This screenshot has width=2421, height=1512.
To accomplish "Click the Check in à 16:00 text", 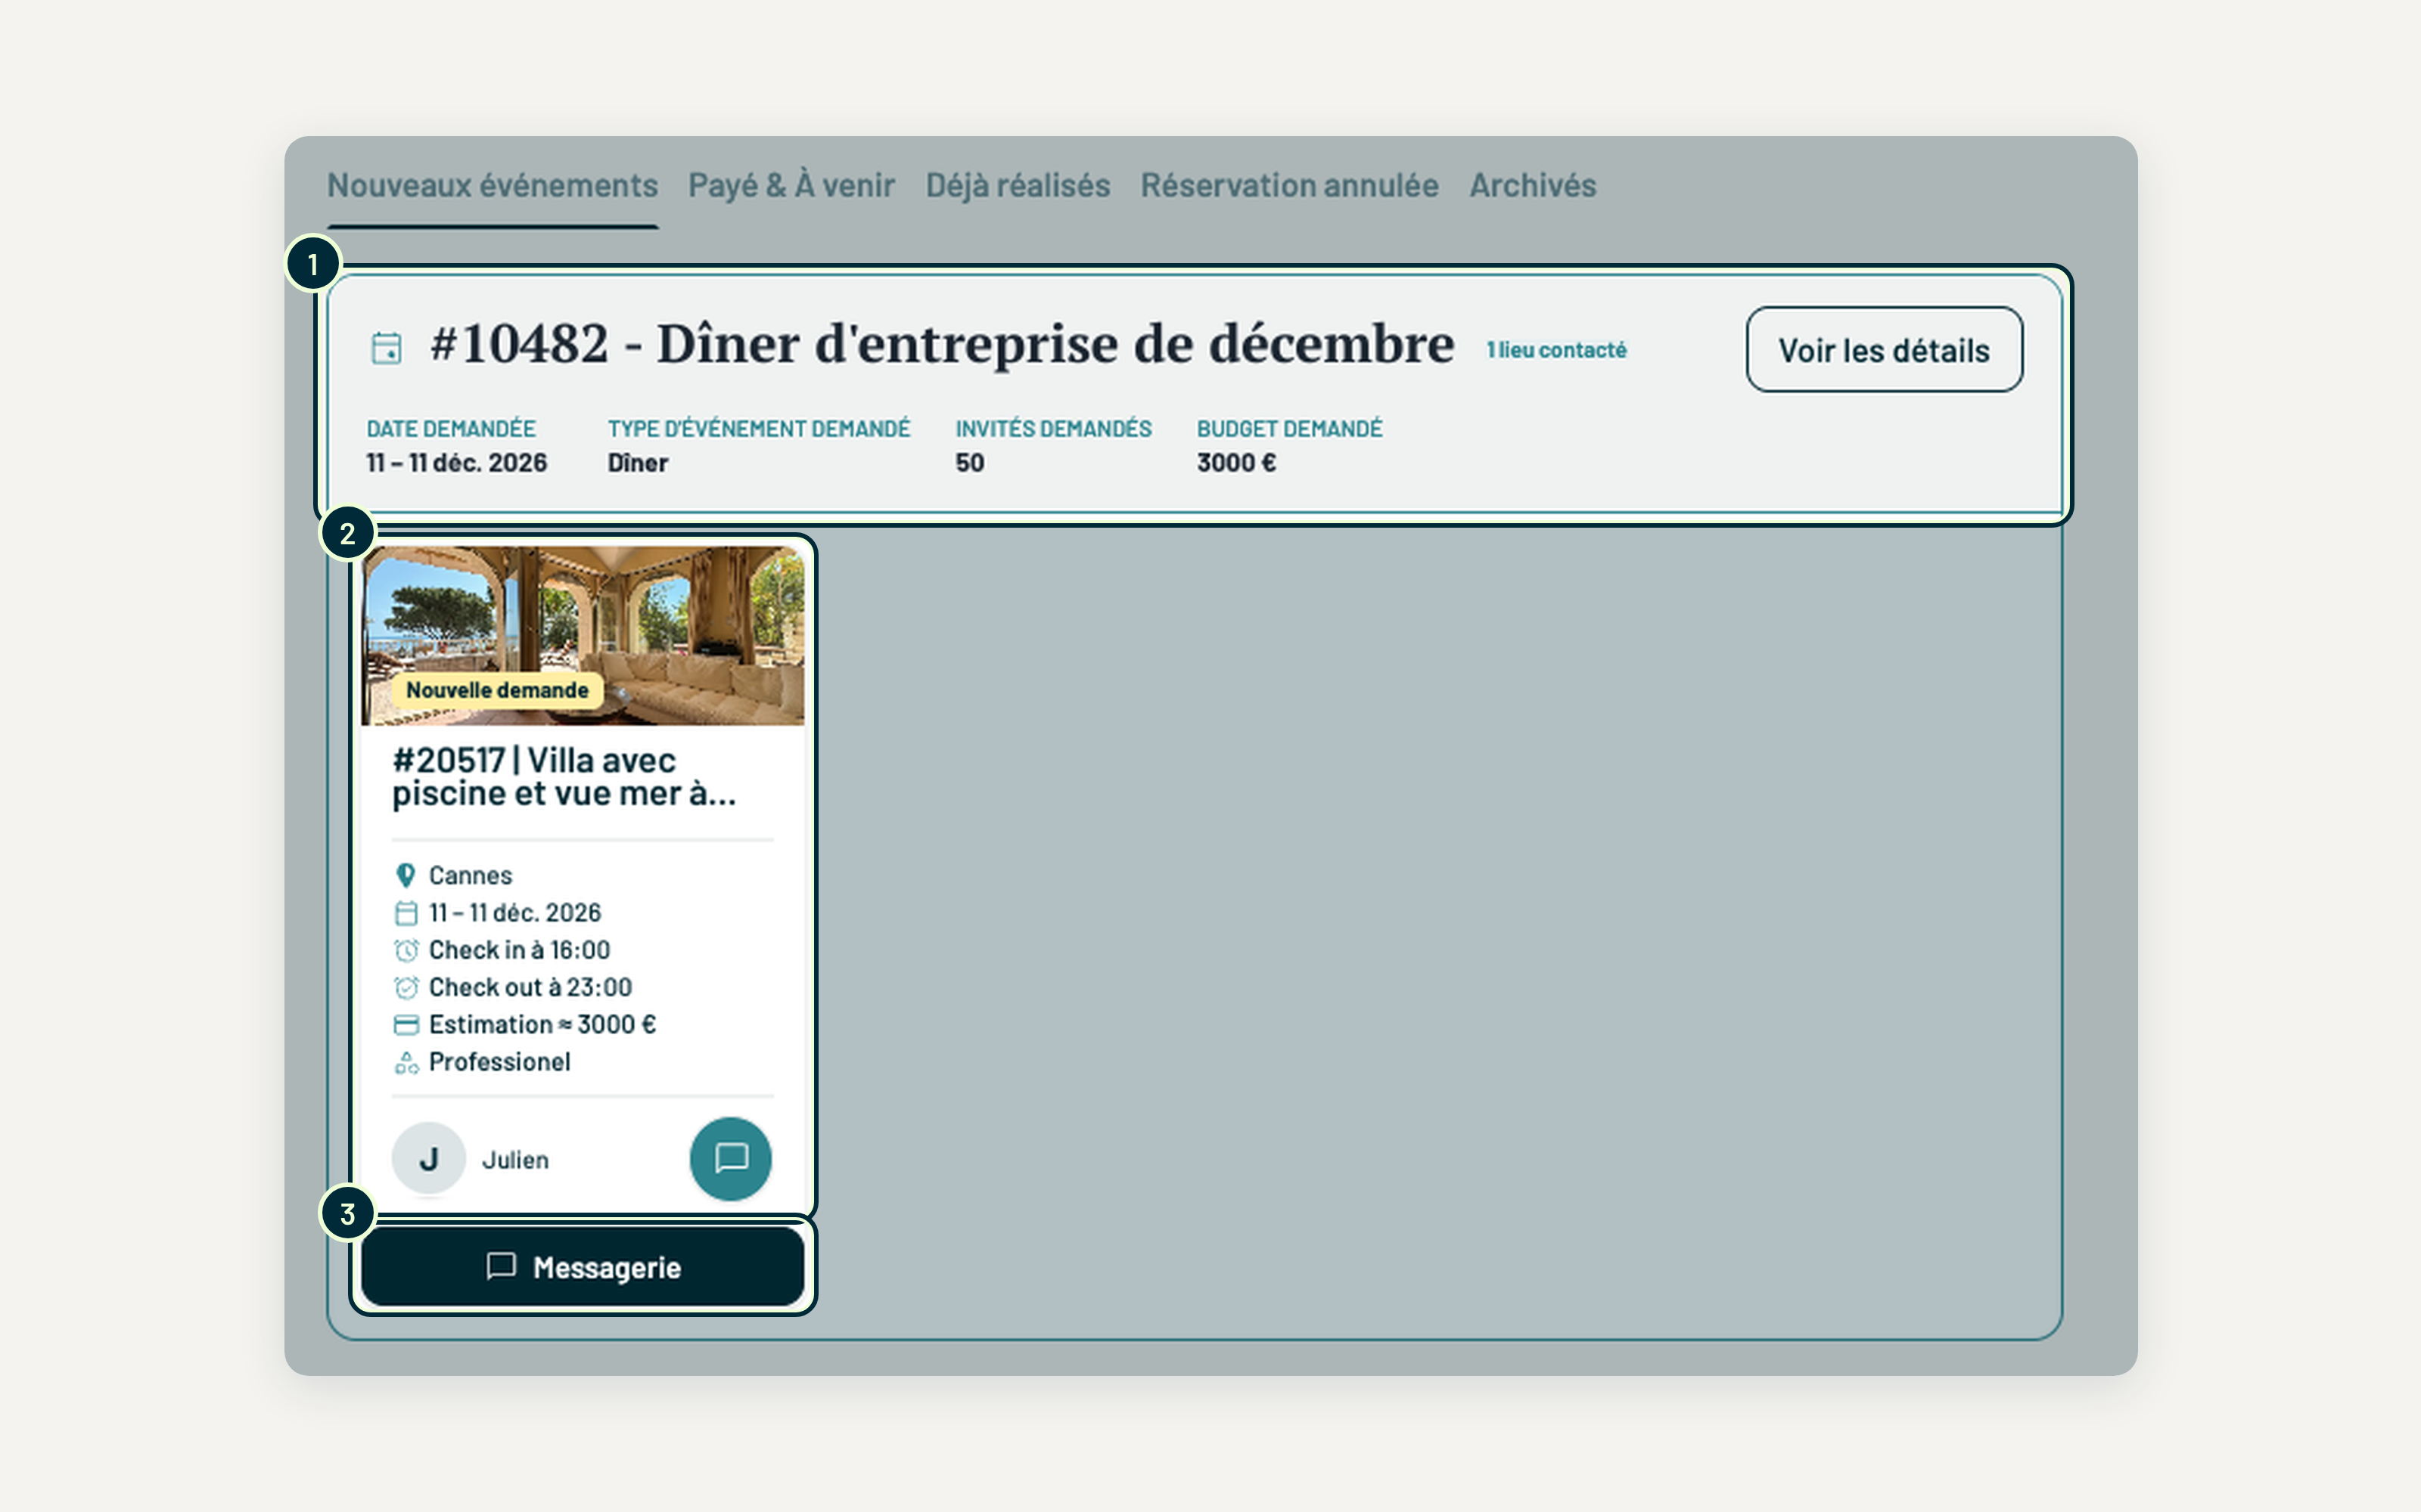I will [x=519, y=950].
